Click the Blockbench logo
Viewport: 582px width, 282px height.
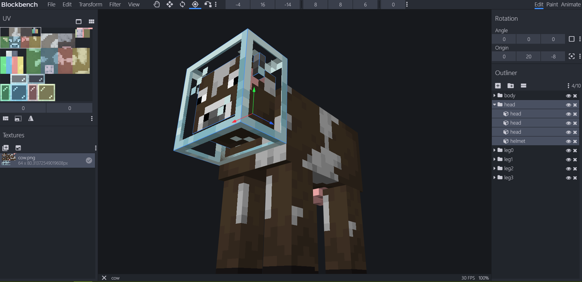[x=19, y=4]
